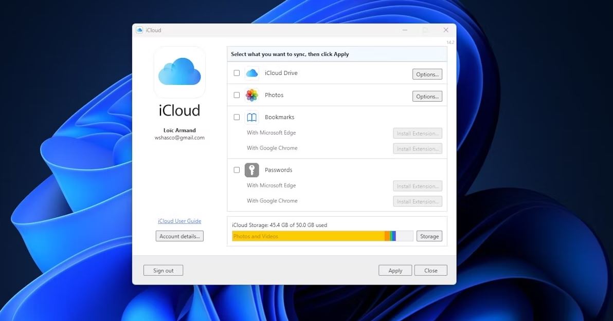Click the iCloud Drive label
This screenshot has height=321, width=613.
point(281,73)
